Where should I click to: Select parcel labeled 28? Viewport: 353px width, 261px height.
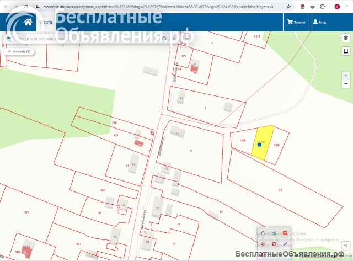coord(179,224)
